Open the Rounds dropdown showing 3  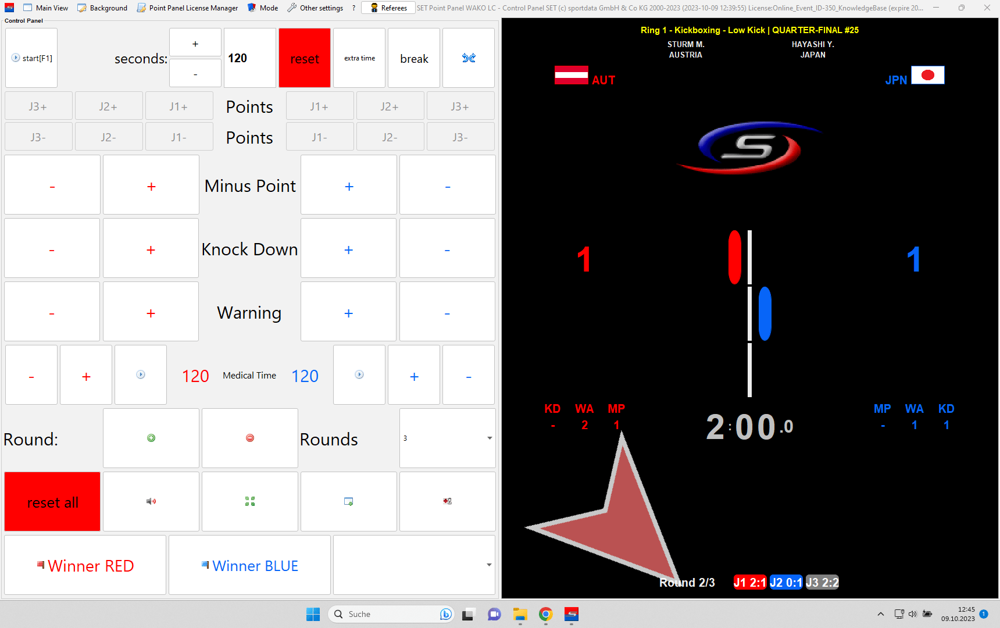point(447,438)
